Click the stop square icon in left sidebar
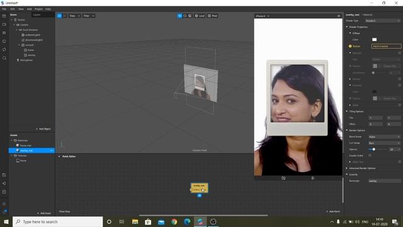The height and width of the screenshot is (227, 403). tap(4, 41)
